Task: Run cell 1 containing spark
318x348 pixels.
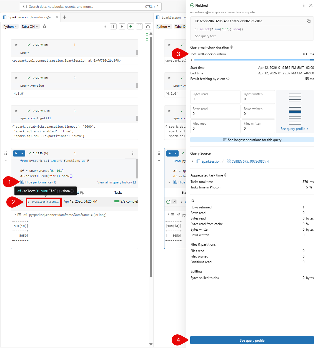Action: pos(16,45)
